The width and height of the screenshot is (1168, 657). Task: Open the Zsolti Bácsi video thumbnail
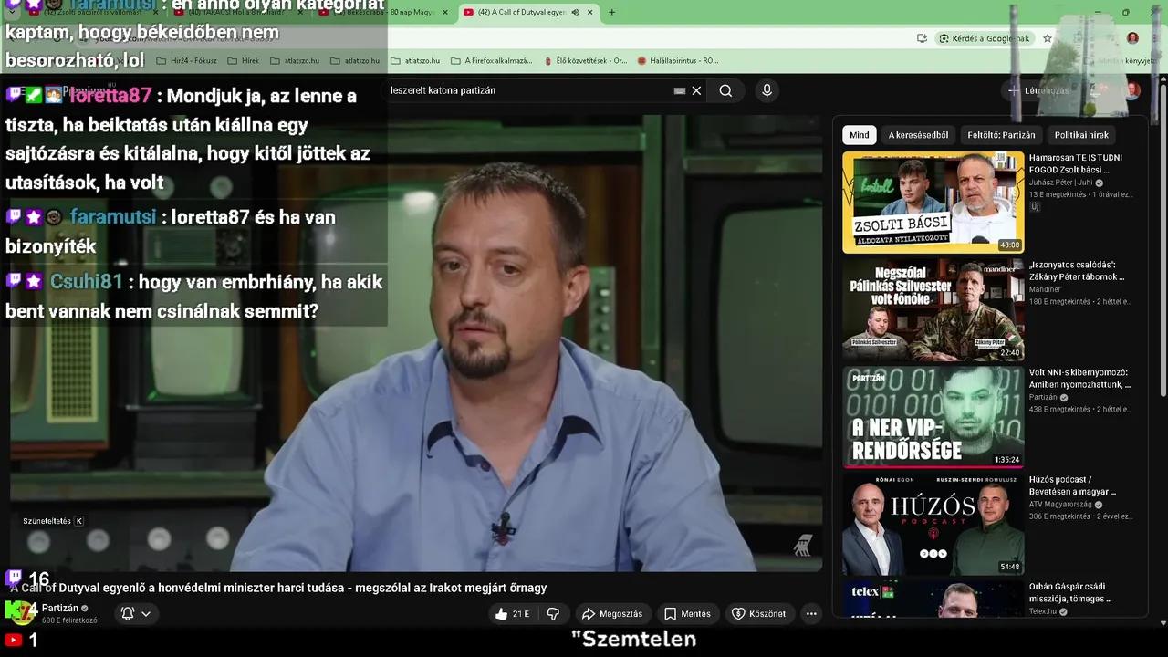[933, 203]
